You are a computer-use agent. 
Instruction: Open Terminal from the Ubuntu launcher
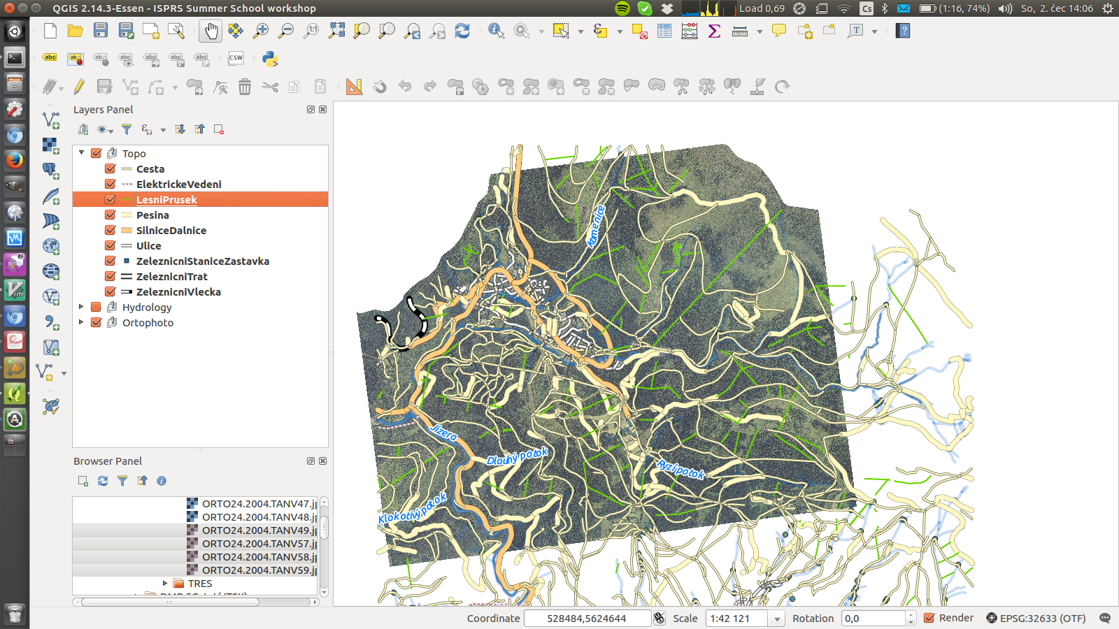[15, 57]
